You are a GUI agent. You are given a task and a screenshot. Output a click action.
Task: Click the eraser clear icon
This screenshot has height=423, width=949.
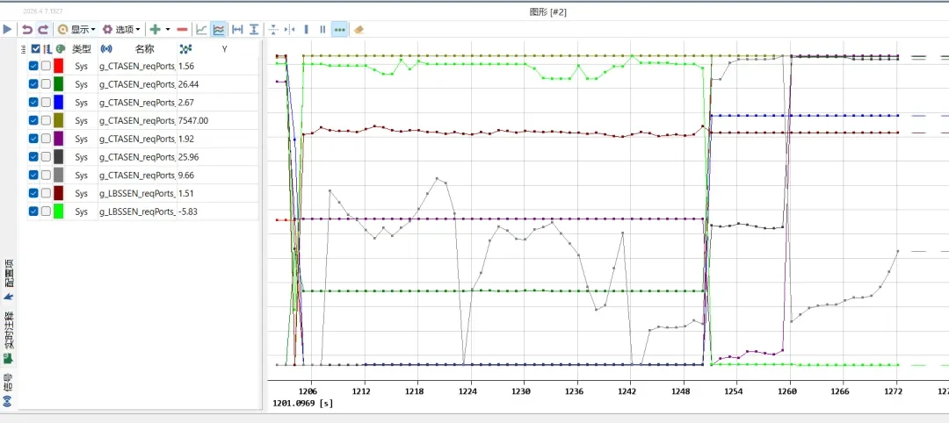click(359, 29)
